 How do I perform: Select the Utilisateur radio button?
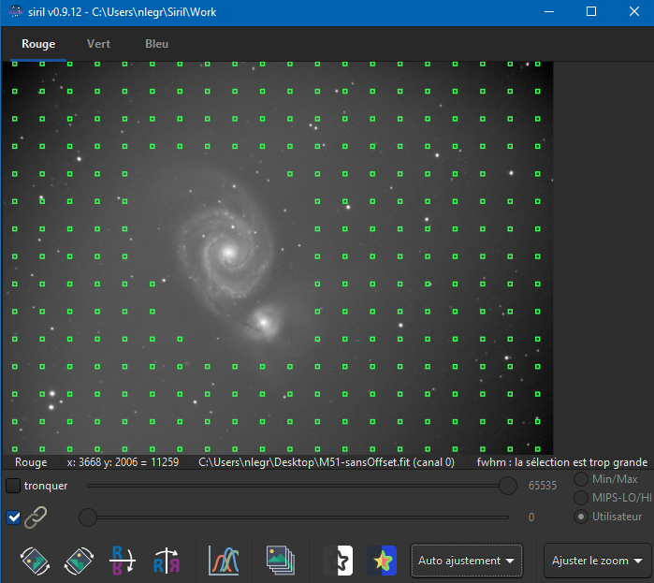click(581, 517)
